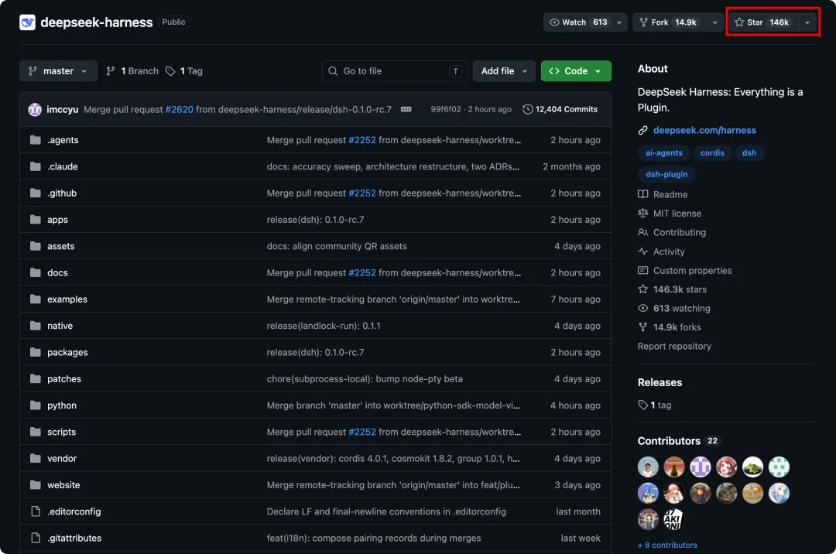Expand commit message ellipsis button
The image size is (836, 554).
click(406, 109)
